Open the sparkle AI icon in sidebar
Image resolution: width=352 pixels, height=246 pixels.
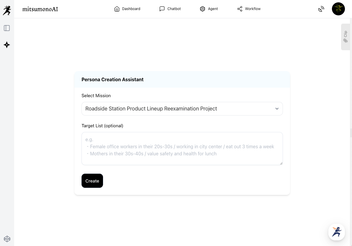click(7, 45)
